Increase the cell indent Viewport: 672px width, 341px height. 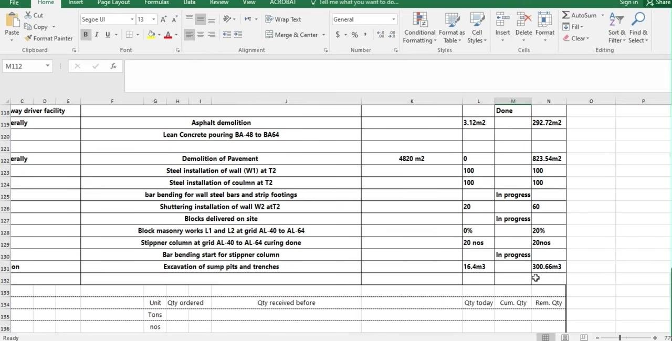pos(238,35)
